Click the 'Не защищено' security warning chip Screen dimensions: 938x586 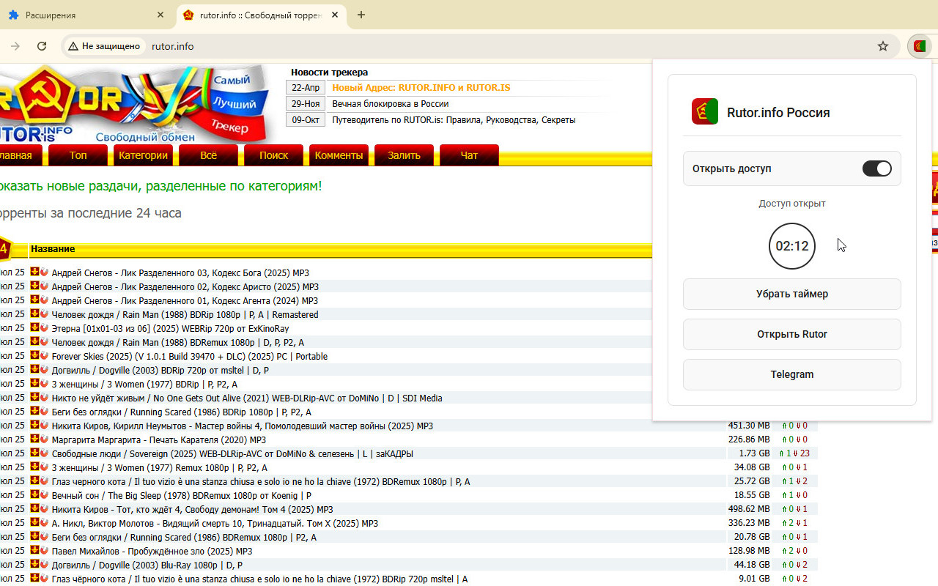click(x=104, y=46)
